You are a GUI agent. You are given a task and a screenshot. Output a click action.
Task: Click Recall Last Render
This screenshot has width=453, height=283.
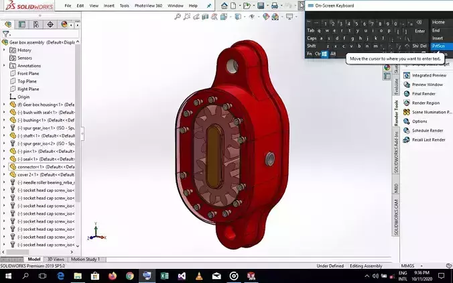(424, 140)
